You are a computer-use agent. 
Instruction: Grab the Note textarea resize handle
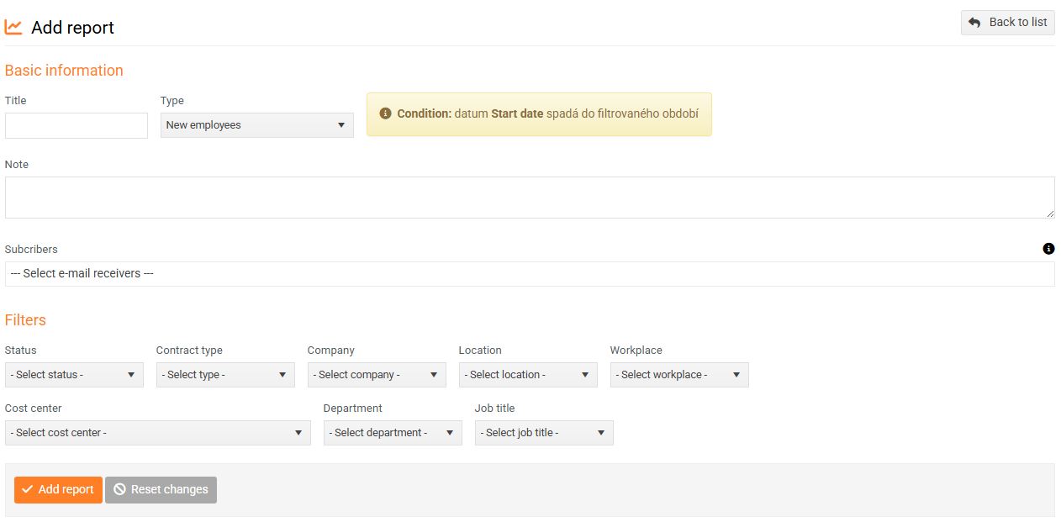point(1049,214)
